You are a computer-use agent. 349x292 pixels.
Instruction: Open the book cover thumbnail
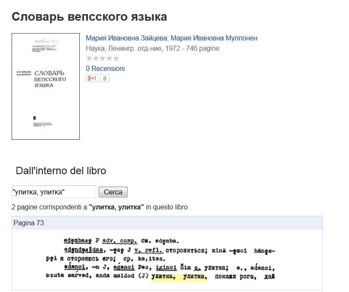tap(46, 86)
